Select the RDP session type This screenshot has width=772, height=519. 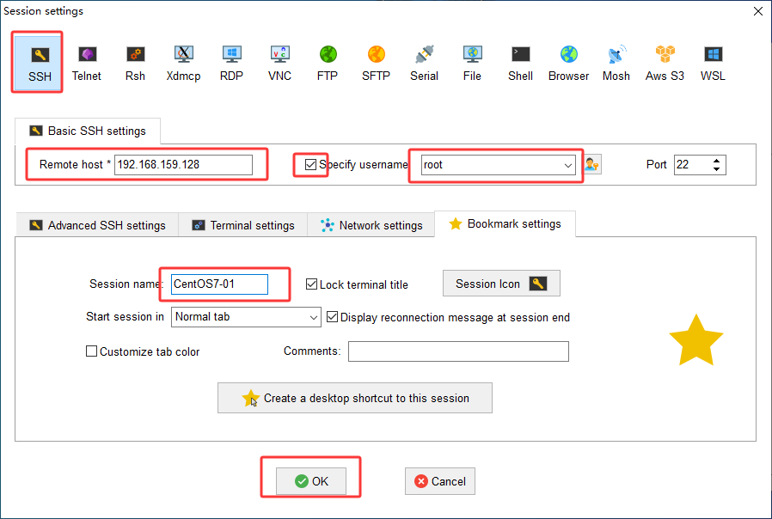click(x=231, y=64)
